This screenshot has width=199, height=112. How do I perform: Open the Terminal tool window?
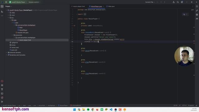[2, 94]
